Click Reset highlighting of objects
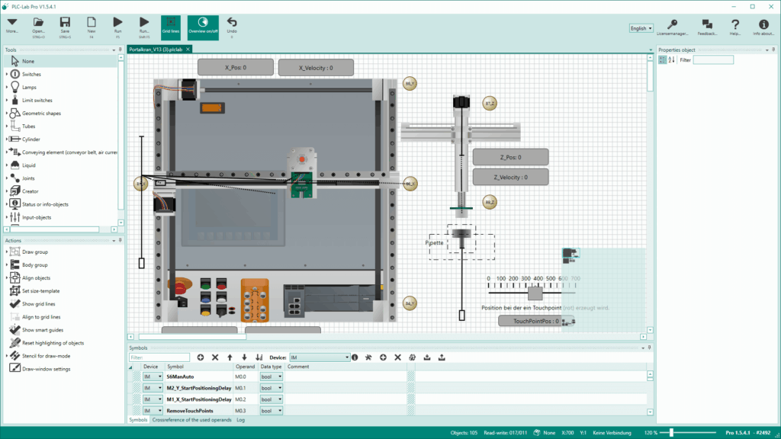Image resolution: width=781 pixels, height=439 pixels. pyautogui.click(x=53, y=343)
